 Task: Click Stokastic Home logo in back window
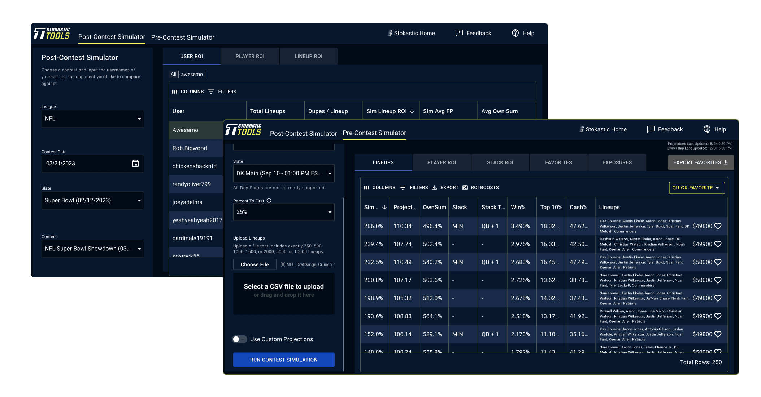[390, 33]
